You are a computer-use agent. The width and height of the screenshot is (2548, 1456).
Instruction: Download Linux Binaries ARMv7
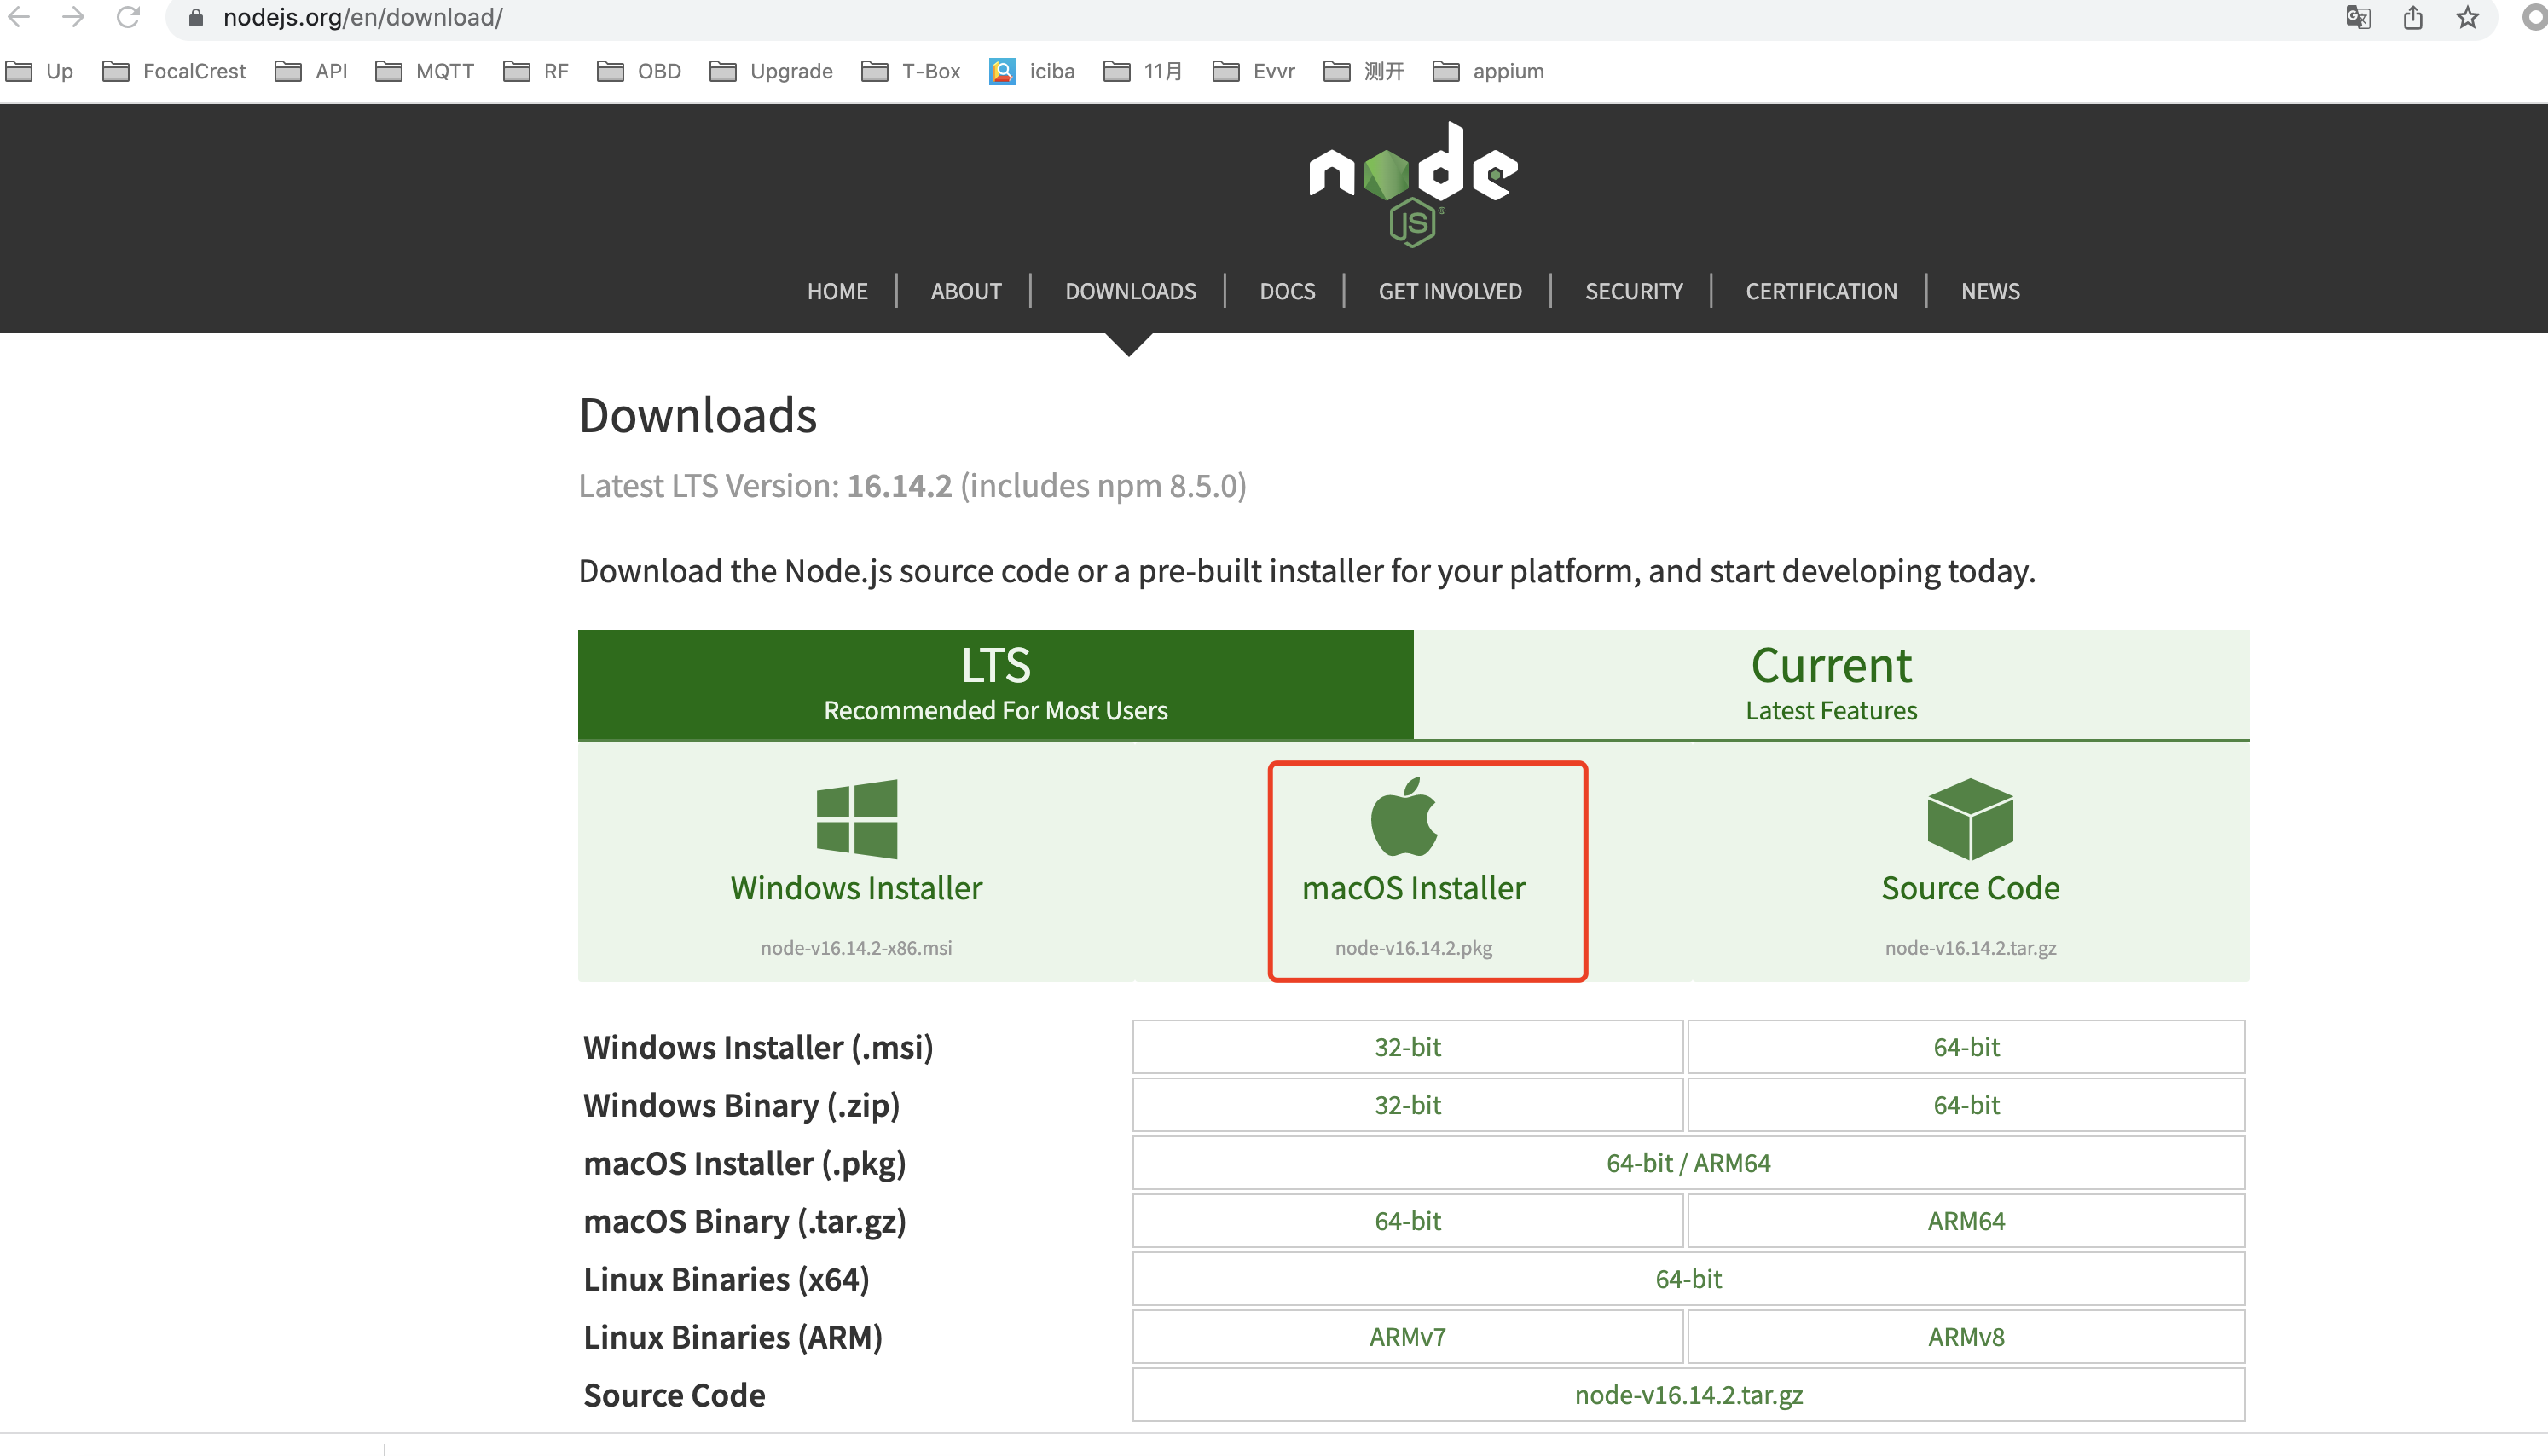click(1407, 1337)
